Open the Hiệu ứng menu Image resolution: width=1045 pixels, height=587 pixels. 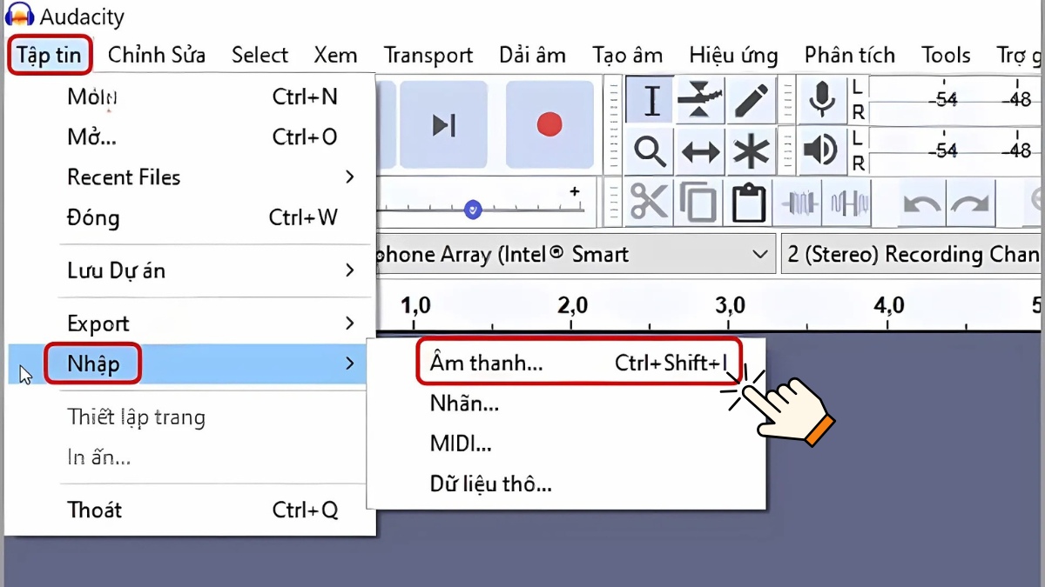[733, 56]
